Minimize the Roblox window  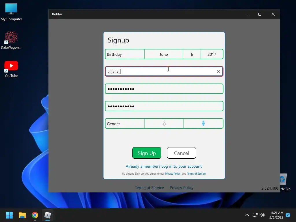247,14
